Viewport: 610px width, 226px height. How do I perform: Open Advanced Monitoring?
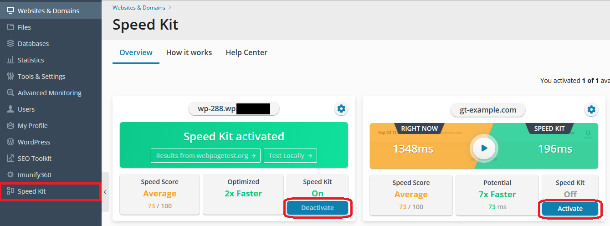[51, 92]
